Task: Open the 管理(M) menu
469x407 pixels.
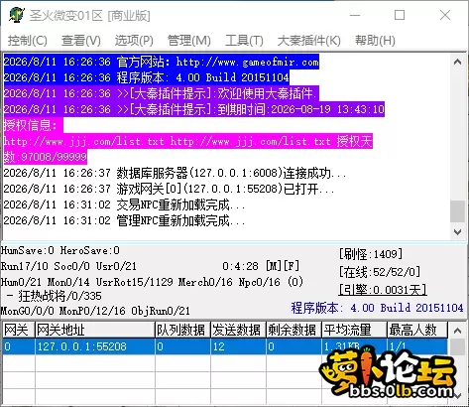Action: pos(189,41)
